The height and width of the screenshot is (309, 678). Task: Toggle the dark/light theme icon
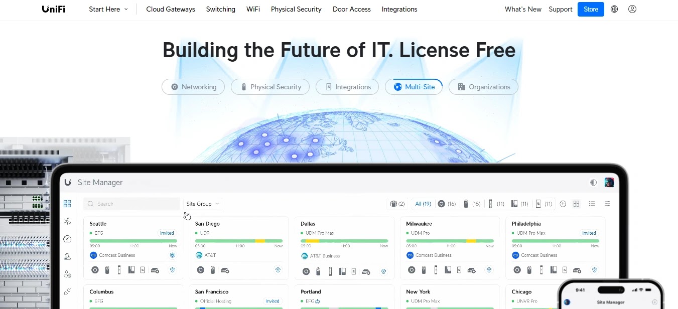point(594,183)
